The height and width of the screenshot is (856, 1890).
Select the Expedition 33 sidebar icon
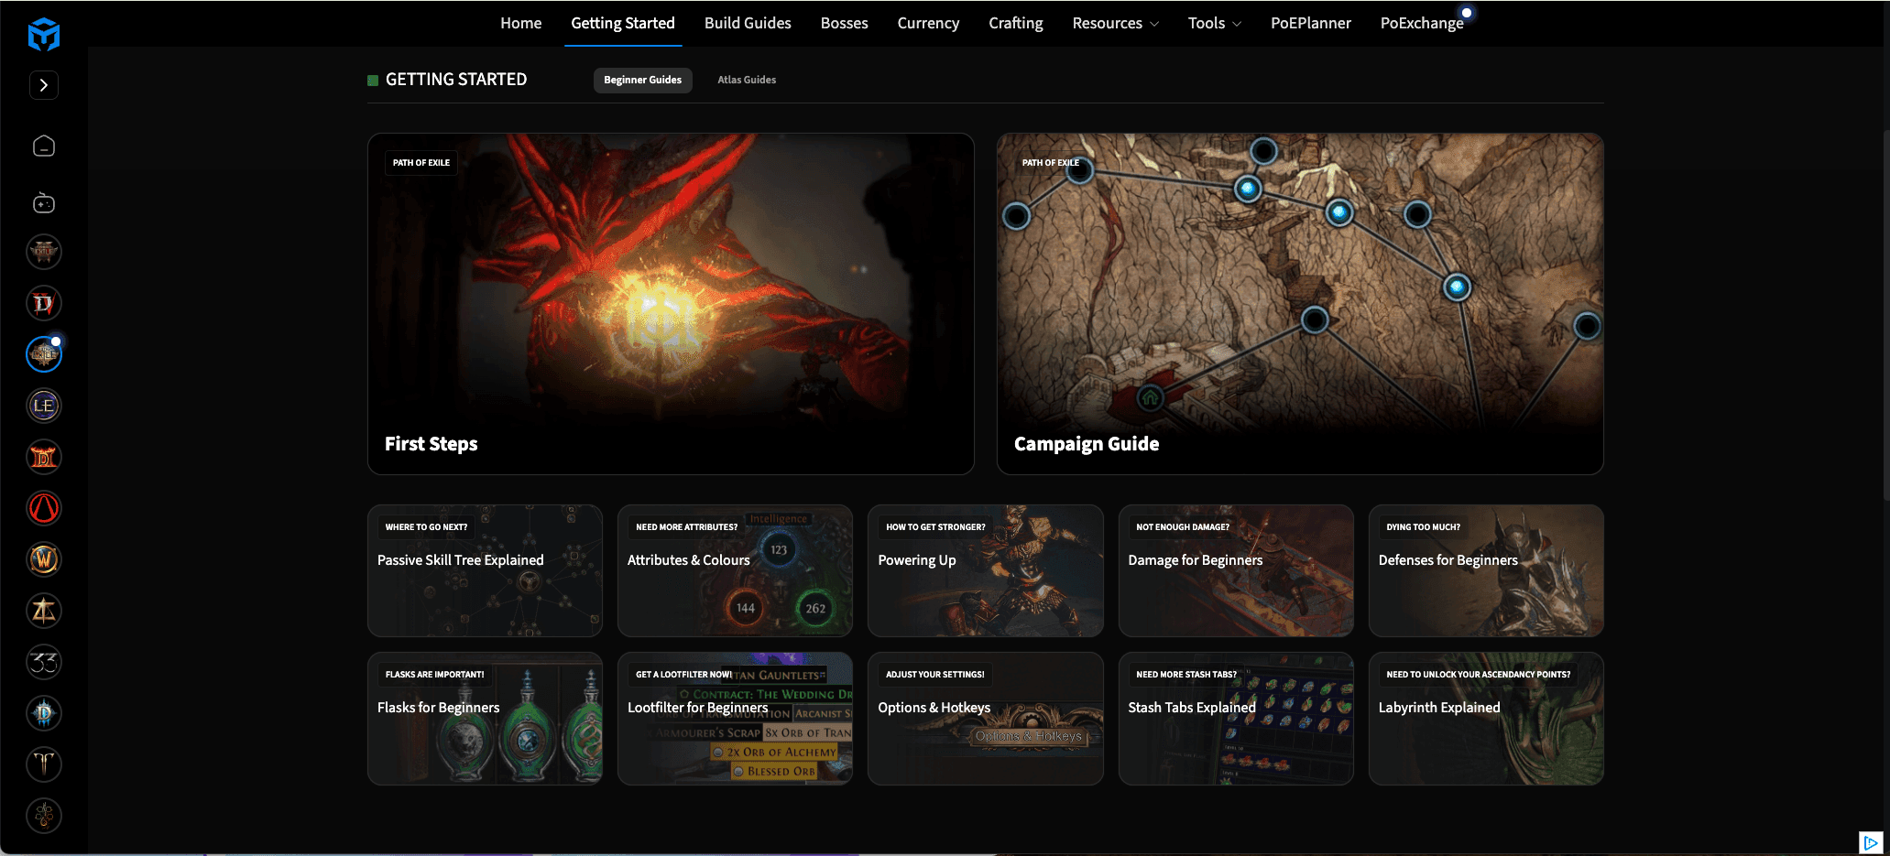(x=44, y=662)
